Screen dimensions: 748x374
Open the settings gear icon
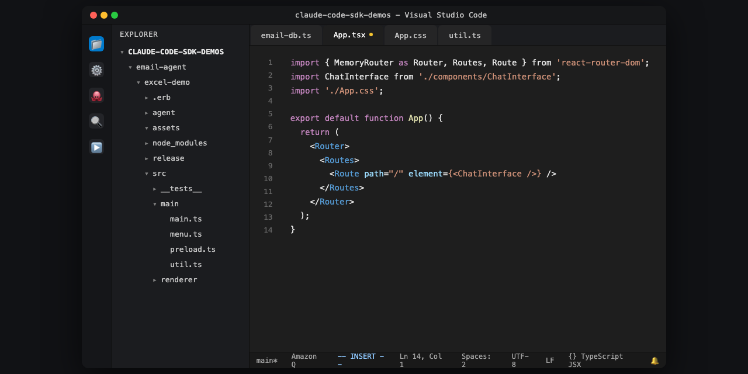96,70
